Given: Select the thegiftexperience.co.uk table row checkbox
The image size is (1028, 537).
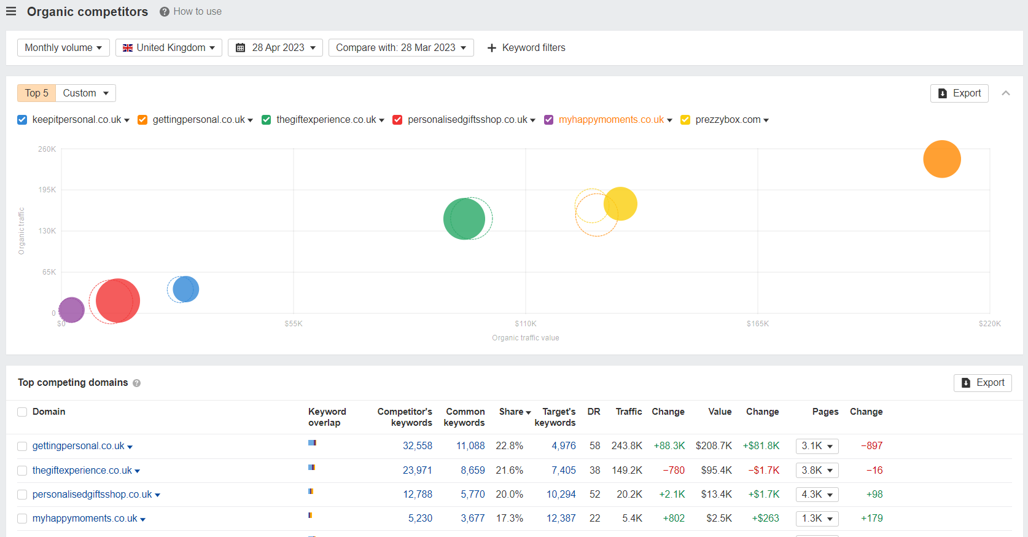Looking at the screenshot, I should pos(22,471).
